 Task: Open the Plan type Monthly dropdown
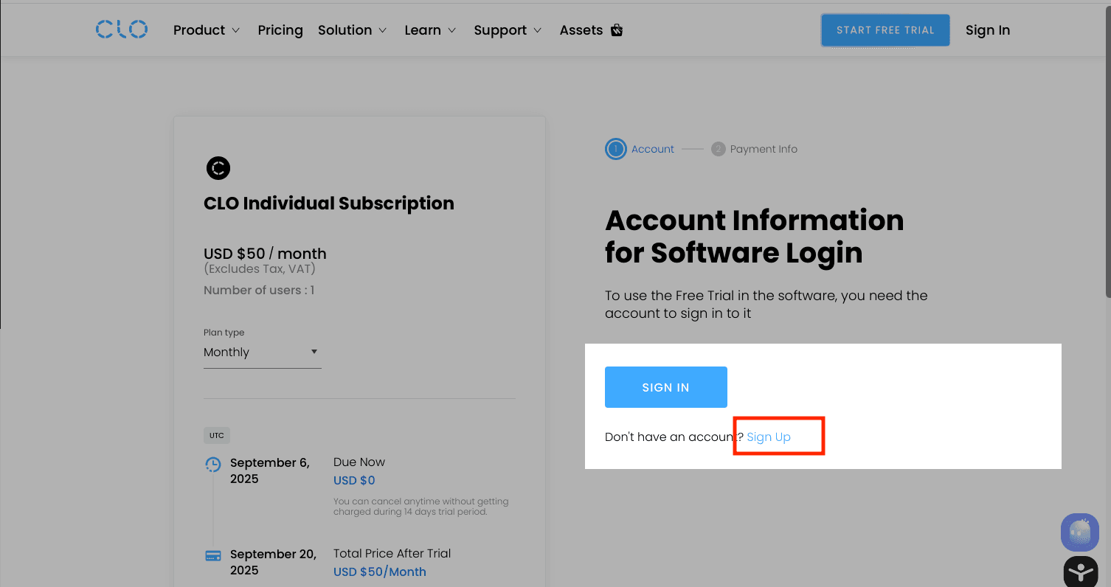click(x=262, y=352)
